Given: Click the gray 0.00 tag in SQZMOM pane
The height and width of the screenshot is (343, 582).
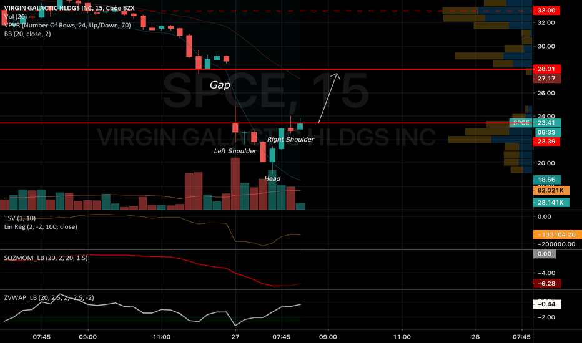Looking at the screenshot, I should 544,254.
